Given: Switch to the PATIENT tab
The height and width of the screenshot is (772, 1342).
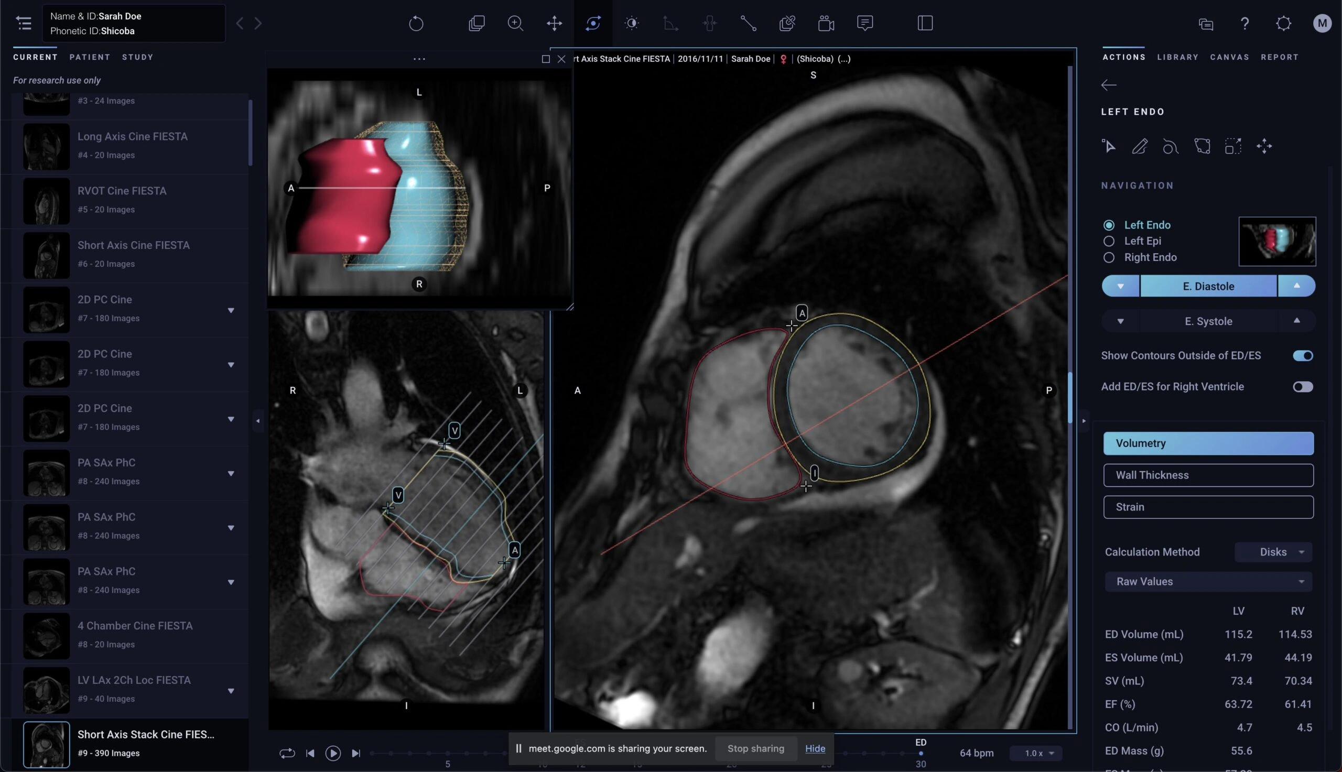Looking at the screenshot, I should click(90, 57).
